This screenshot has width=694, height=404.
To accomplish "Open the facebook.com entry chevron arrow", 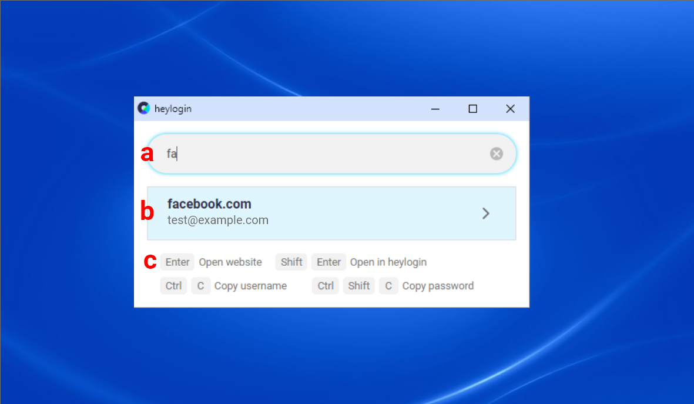I will point(485,213).
